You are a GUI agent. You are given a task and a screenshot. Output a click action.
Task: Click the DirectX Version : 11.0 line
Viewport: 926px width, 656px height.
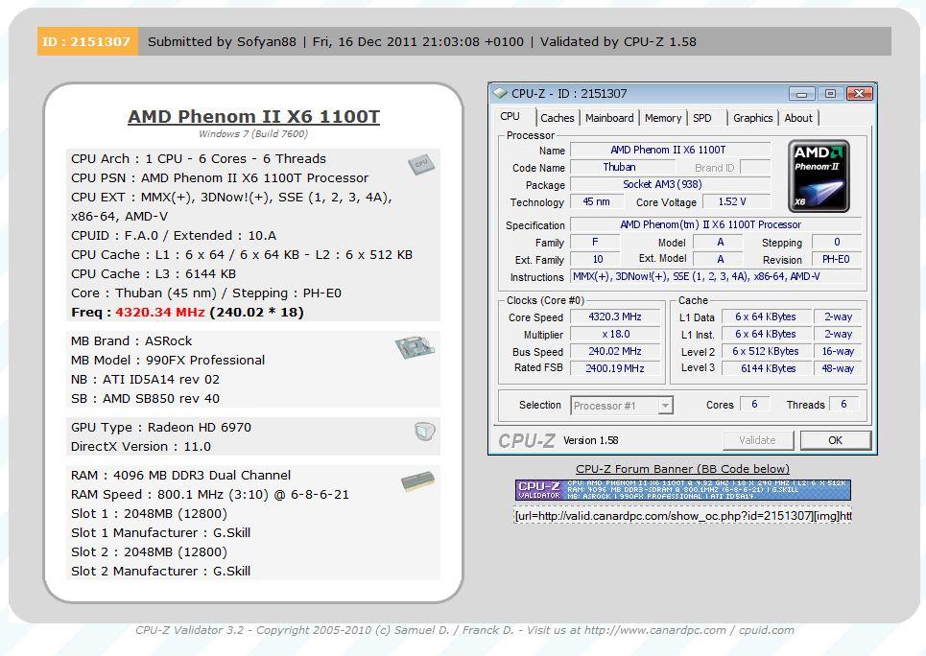pos(140,446)
